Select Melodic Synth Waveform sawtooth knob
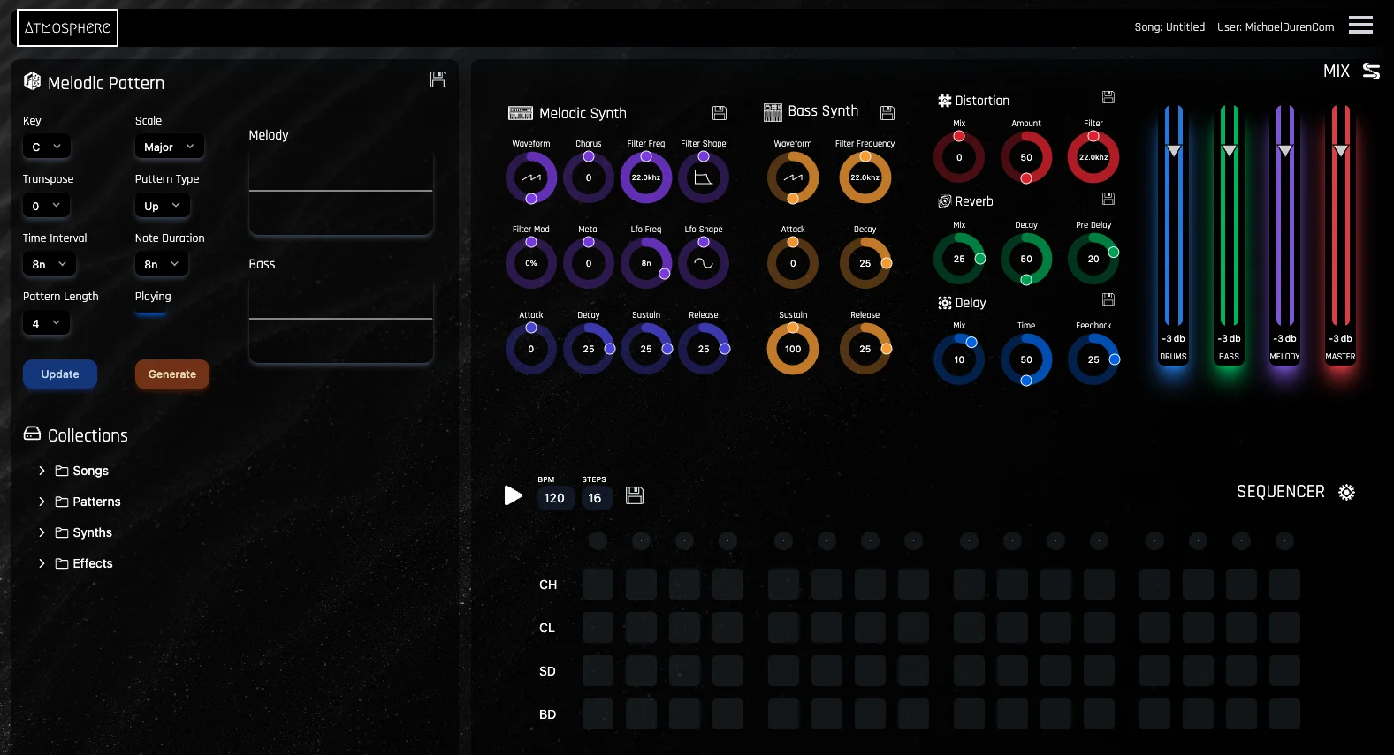This screenshot has height=755, width=1394. 531,177
